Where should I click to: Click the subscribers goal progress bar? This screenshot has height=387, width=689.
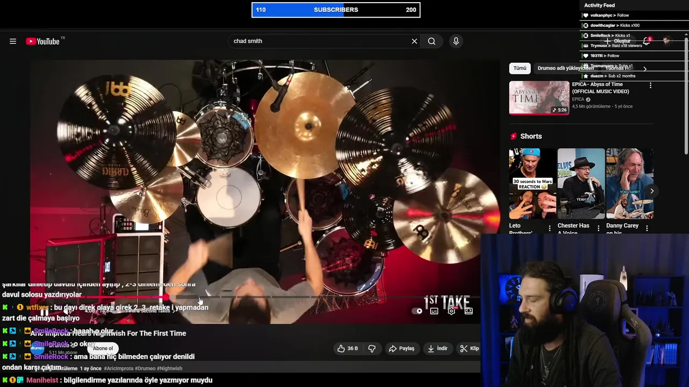[x=336, y=10]
